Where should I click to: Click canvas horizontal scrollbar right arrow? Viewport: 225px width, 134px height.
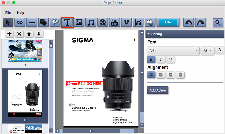pos(136,131)
